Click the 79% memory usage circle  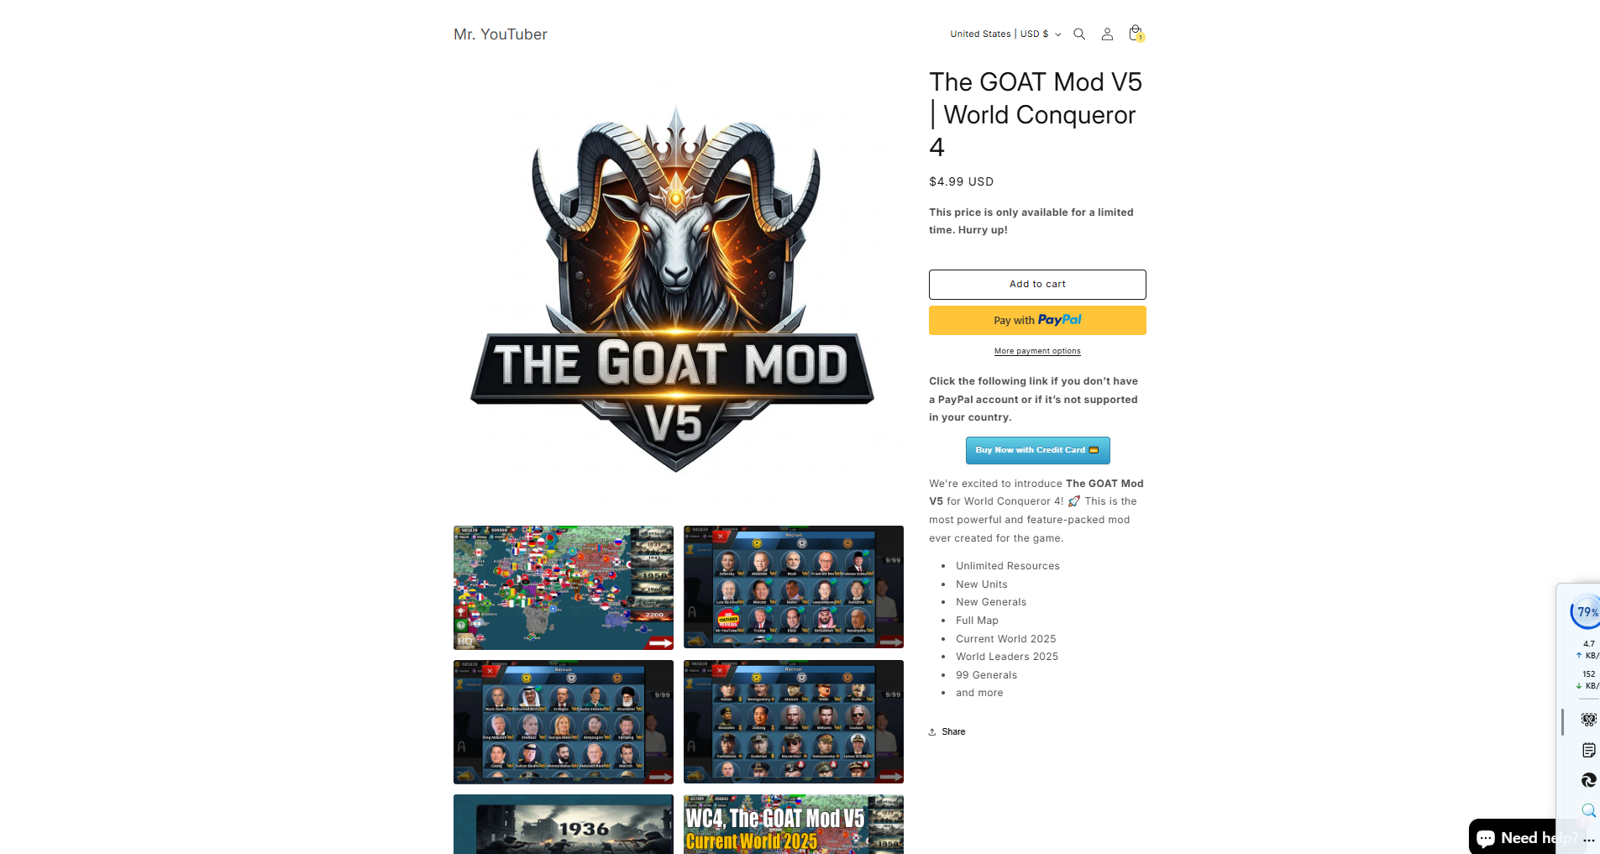tap(1585, 612)
